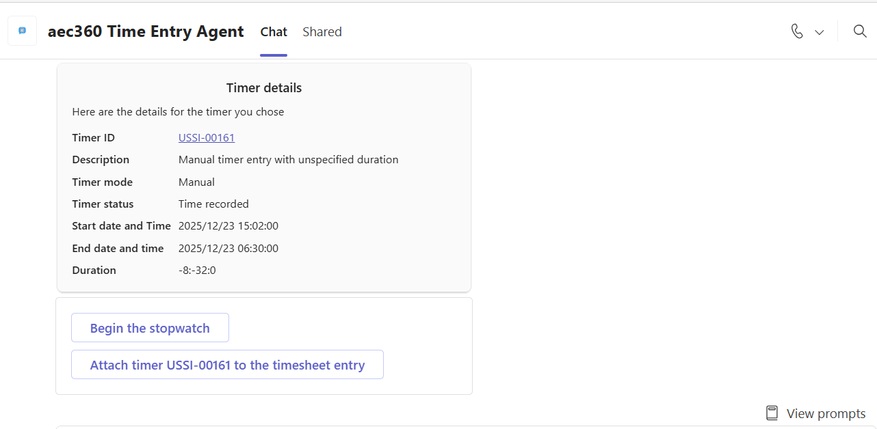Click the Timer ID field label
877x429 pixels.
tap(94, 138)
